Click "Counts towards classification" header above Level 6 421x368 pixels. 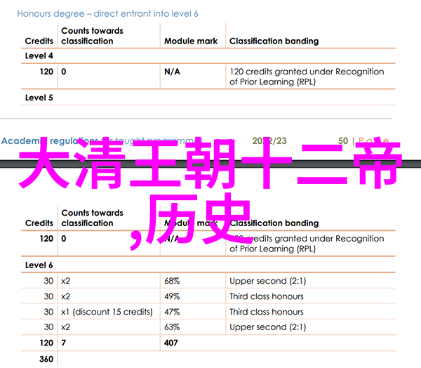(x=92, y=218)
